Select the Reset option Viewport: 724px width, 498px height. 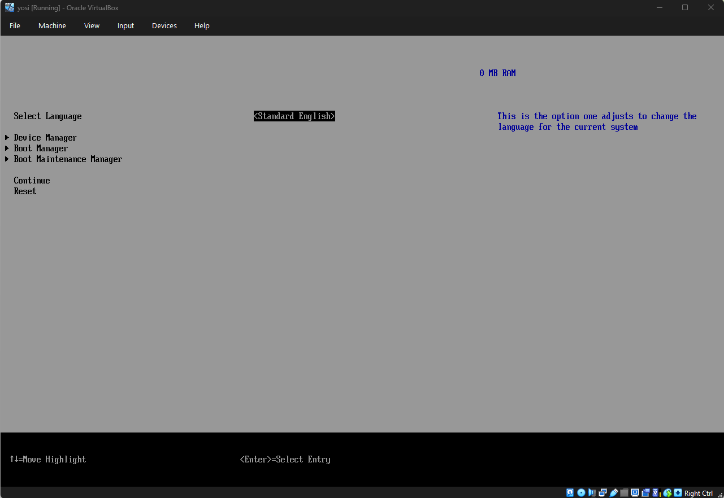[x=25, y=191]
